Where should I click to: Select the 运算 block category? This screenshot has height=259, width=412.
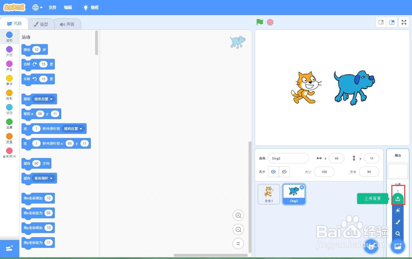(9, 124)
